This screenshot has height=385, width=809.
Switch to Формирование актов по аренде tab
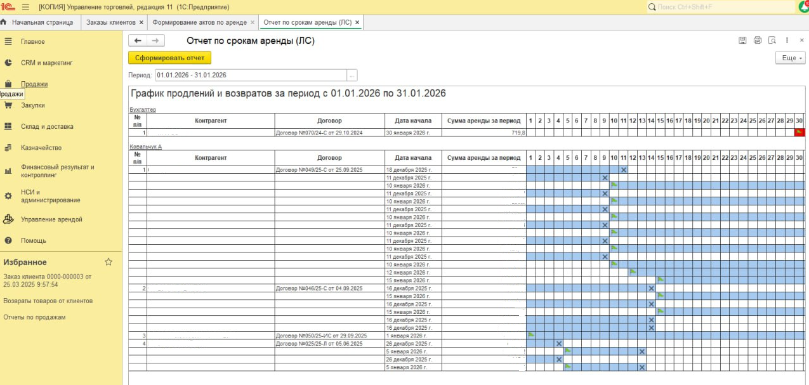(199, 22)
